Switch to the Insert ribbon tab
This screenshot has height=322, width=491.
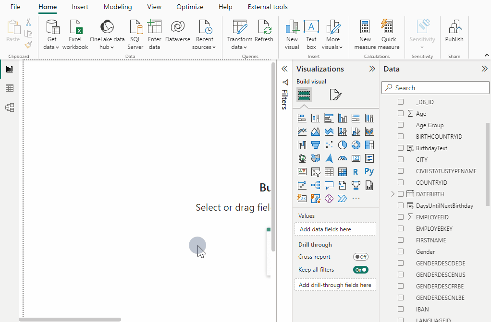80,7
